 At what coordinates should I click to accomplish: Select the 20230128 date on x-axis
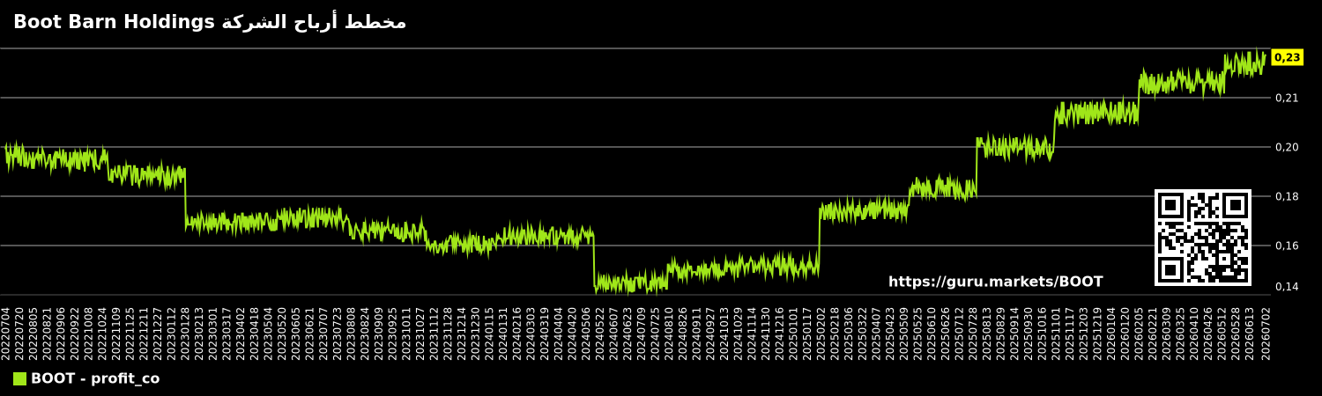(x=186, y=333)
